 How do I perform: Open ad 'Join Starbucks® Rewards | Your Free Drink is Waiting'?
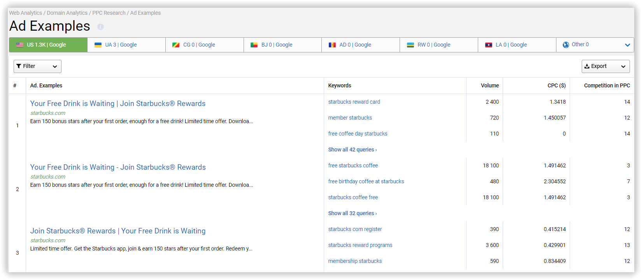[118, 231]
